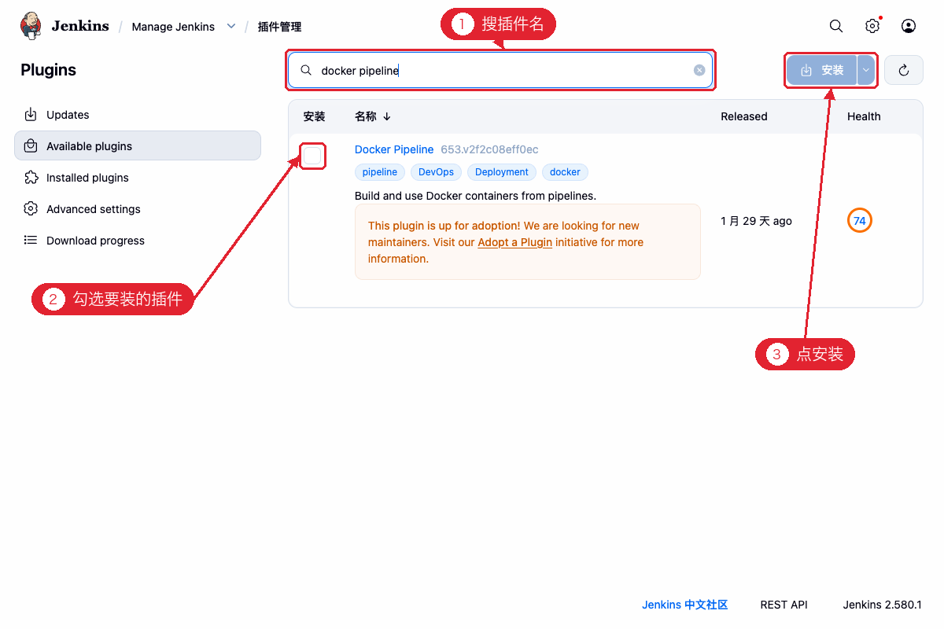Click the Jenkins butler logo
The width and height of the screenshot is (944, 629).
[31, 26]
